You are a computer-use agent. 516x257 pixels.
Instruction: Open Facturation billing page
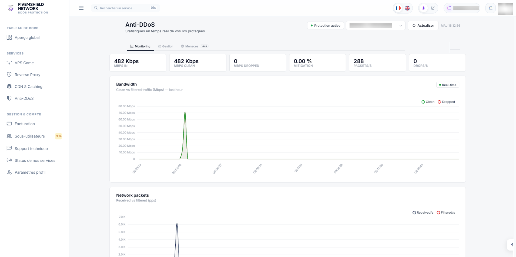coord(21,124)
